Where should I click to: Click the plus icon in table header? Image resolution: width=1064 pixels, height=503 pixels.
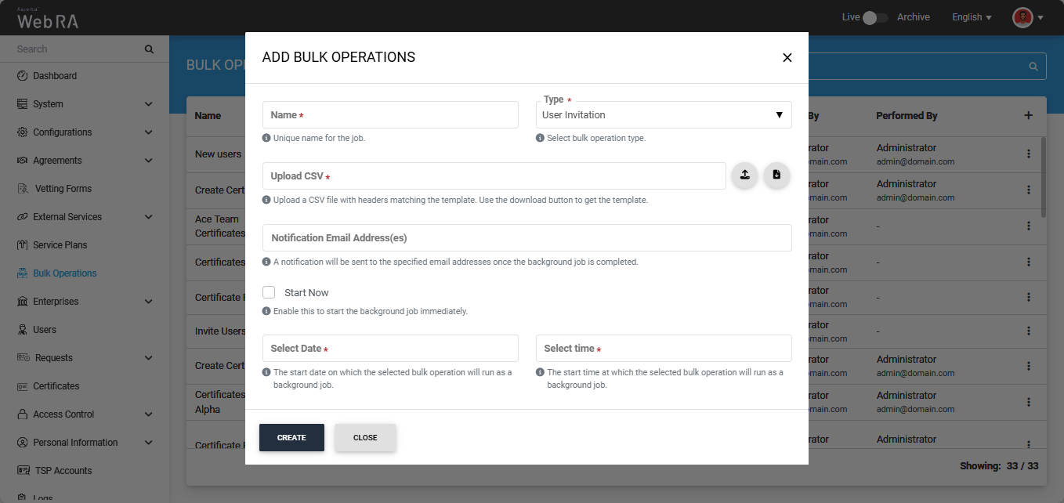point(1029,115)
